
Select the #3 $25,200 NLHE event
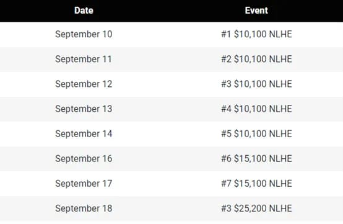256,208
